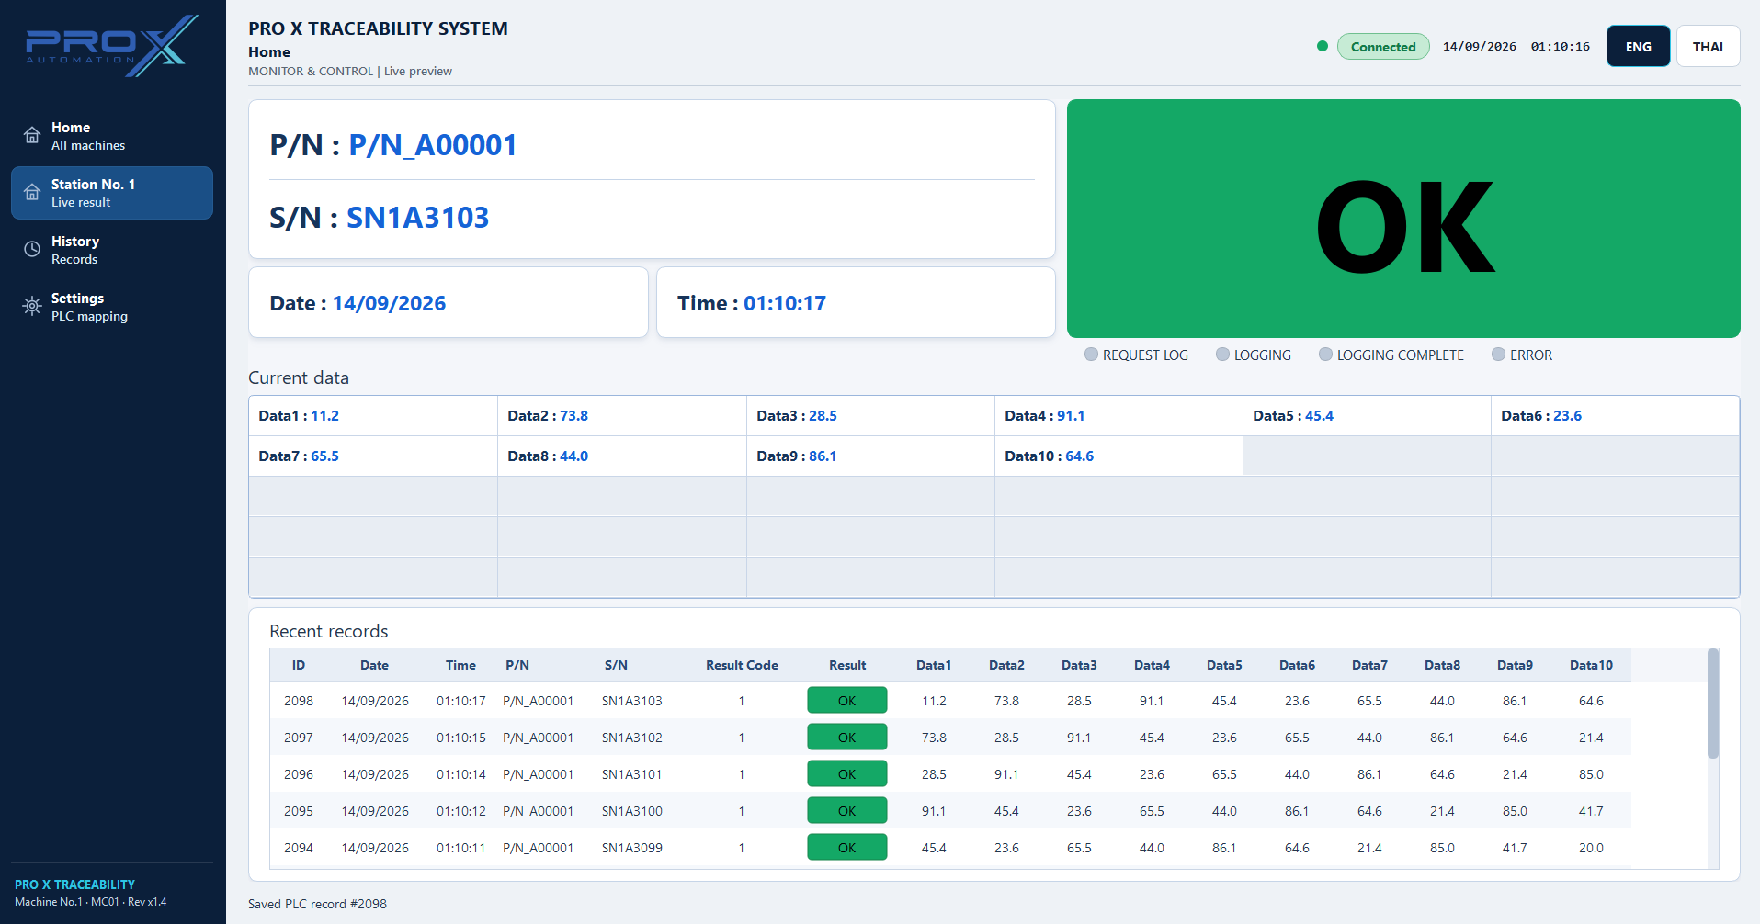Click the LOGGING indicator
This screenshot has height=924, width=1760.
click(1254, 355)
